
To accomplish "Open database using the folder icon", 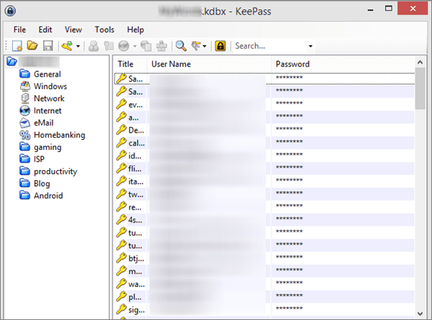I will tap(32, 46).
